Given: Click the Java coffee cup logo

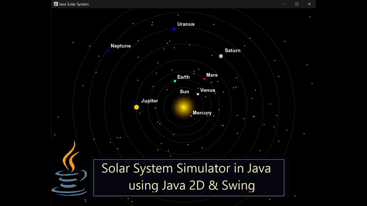Looking at the screenshot, I should (x=69, y=168).
